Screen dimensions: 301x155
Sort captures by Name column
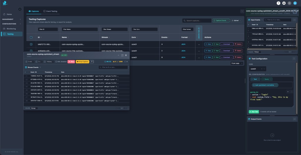click(x=65, y=37)
